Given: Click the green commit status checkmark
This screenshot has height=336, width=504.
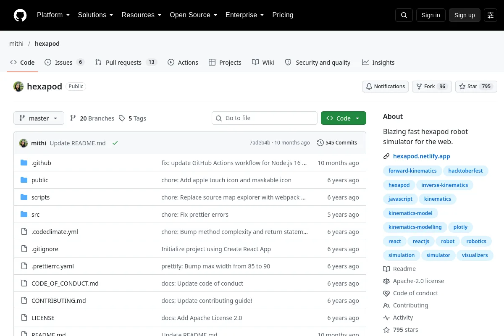Looking at the screenshot, I should tap(115, 143).
